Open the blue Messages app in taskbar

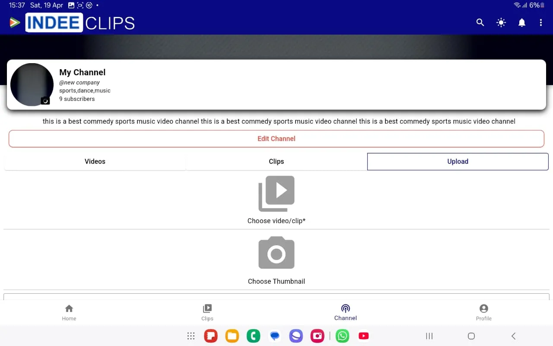pyautogui.click(x=275, y=336)
